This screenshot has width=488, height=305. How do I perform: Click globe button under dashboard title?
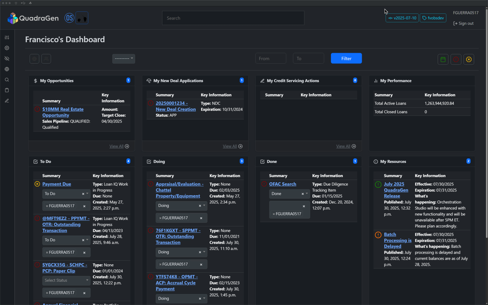pyautogui.click(x=34, y=59)
